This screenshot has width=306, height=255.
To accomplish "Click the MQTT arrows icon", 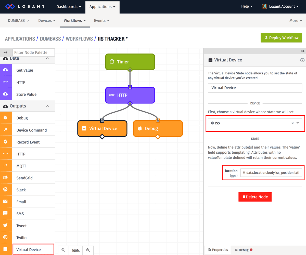I will [x=5, y=166].
